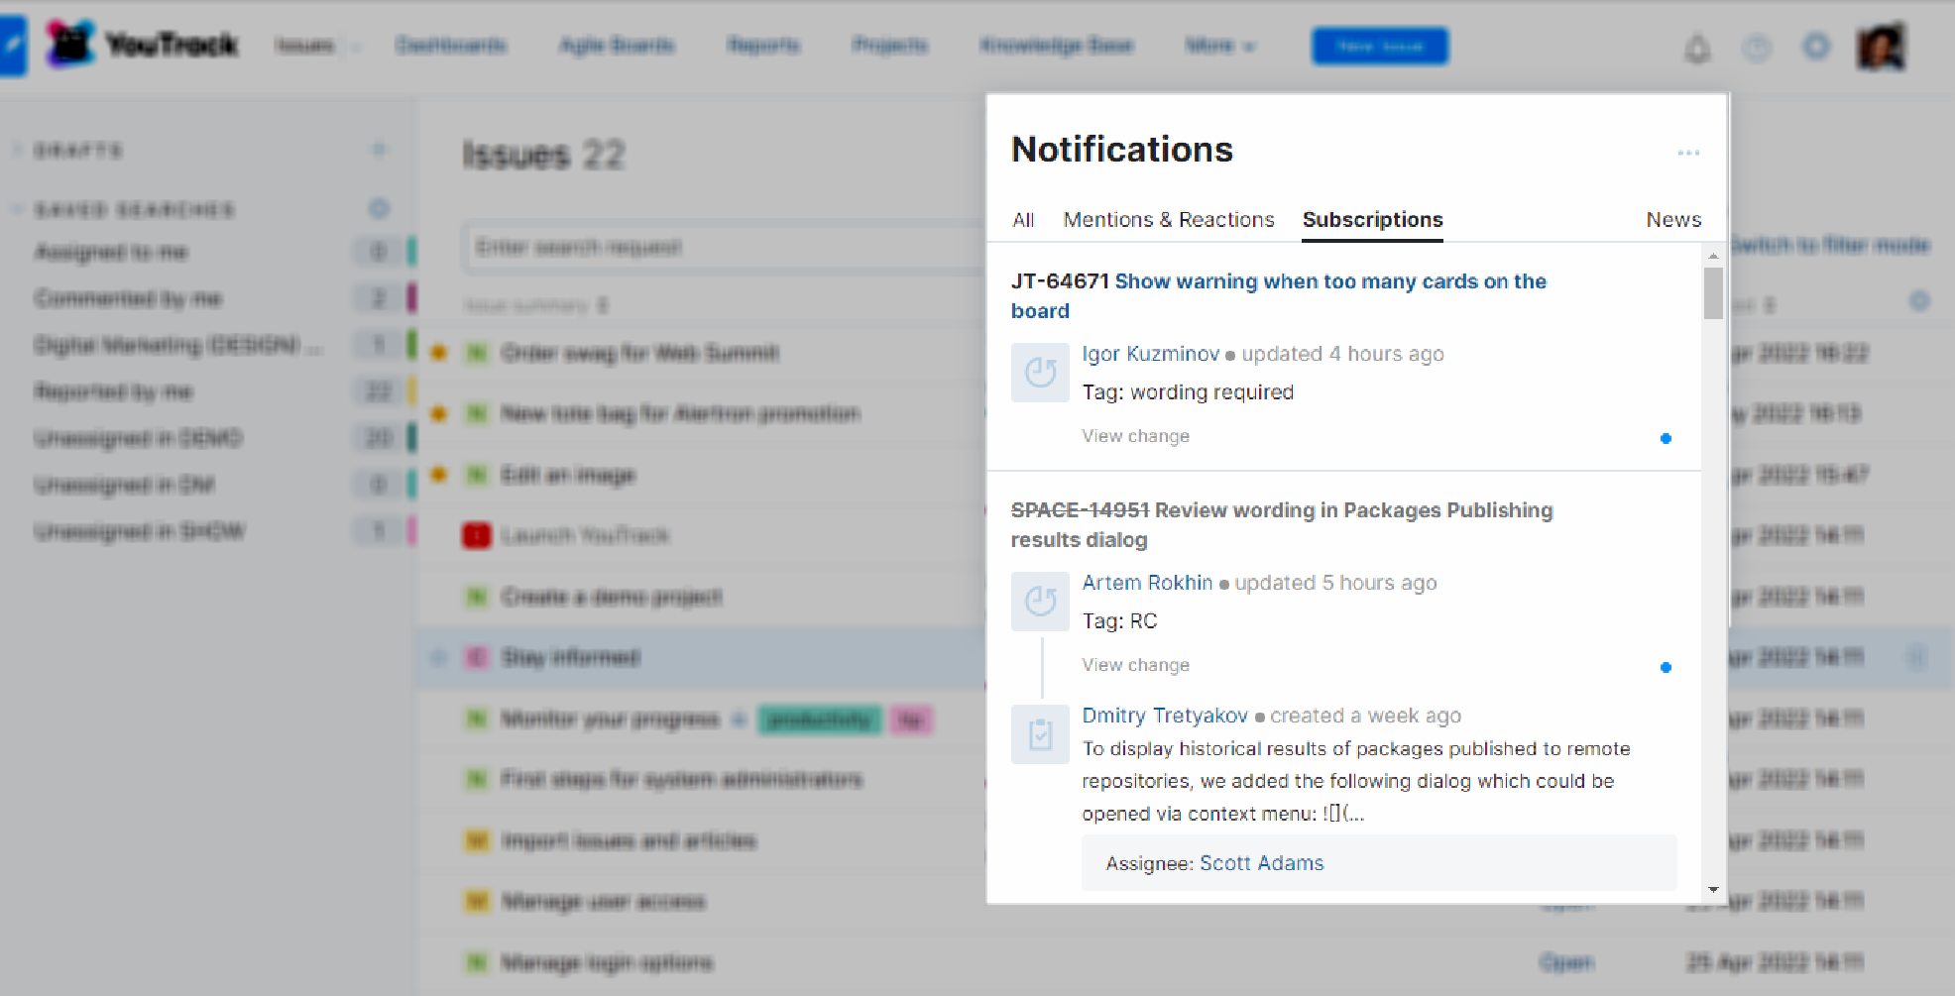Screen dimensions: 1955x996
Task: Open the notifications panel more options (...) menu
Action: [1689, 153]
